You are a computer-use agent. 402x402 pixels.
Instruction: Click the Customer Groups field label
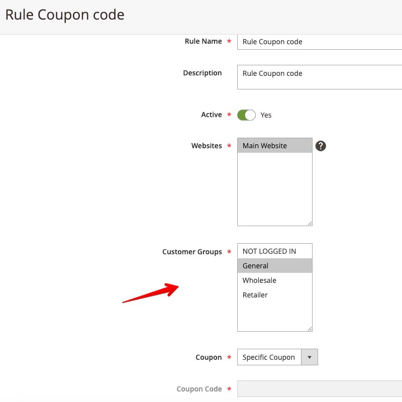point(192,252)
